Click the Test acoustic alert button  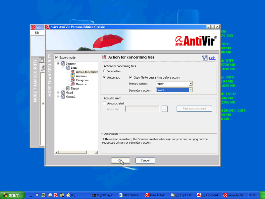coord(194,109)
